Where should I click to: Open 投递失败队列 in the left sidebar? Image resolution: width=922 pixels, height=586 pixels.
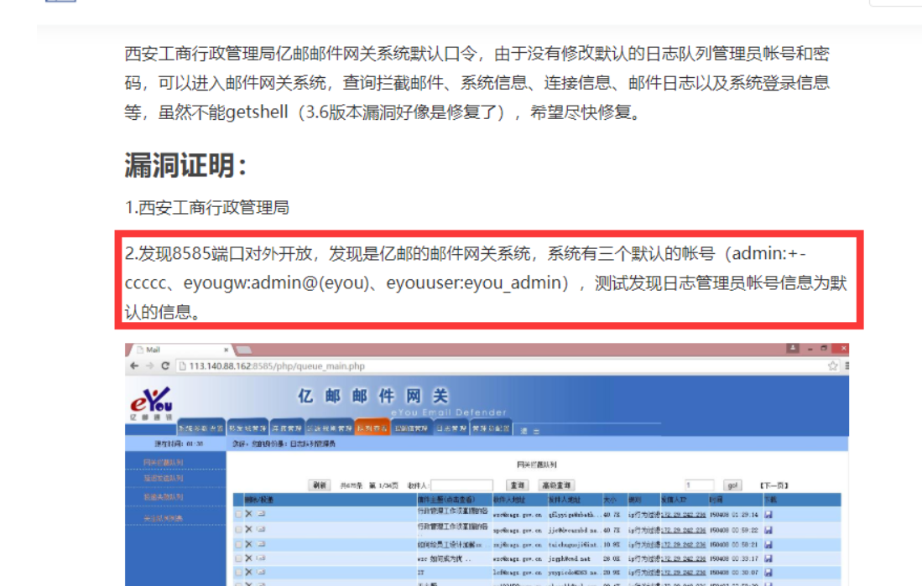163,497
